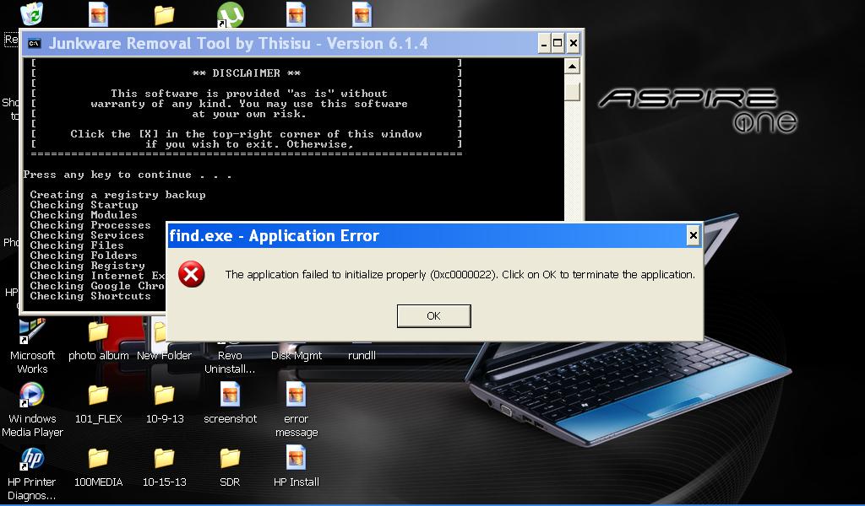Close the find.exe Application Error dialog
The width and height of the screenshot is (865, 506).
(x=693, y=236)
